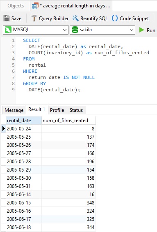Screen dimensions: 157x232
Task: Open the Result 1 tab
Action: 36,109
